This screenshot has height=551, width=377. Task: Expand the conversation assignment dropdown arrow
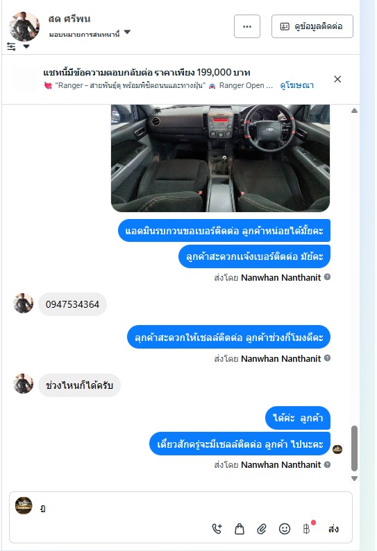pyautogui.click(x=128, y=32)
